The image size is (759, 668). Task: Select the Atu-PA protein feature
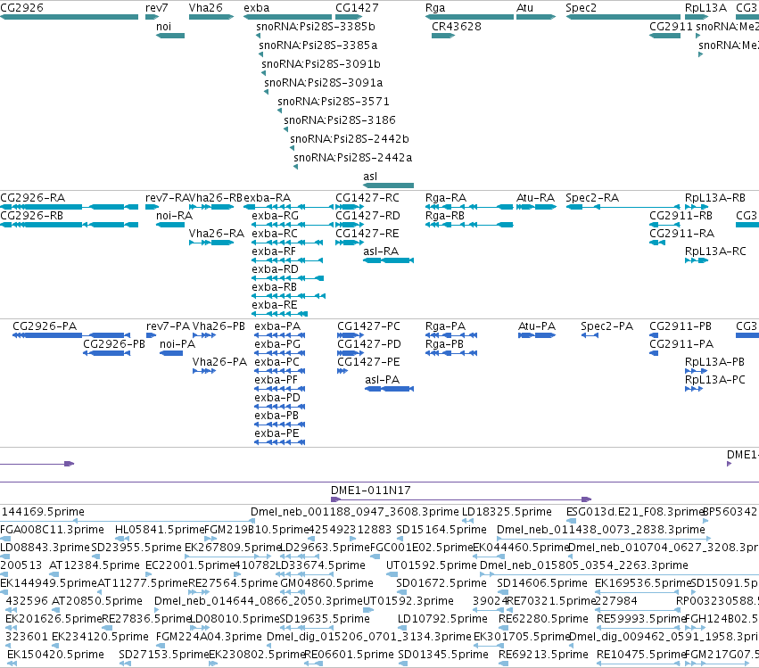pyautogui.click(x=537, y=335)
